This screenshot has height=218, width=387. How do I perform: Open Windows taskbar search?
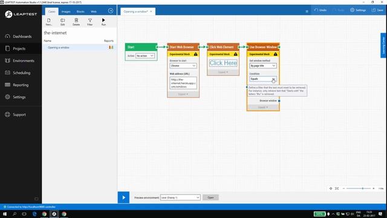click(15, 214)
